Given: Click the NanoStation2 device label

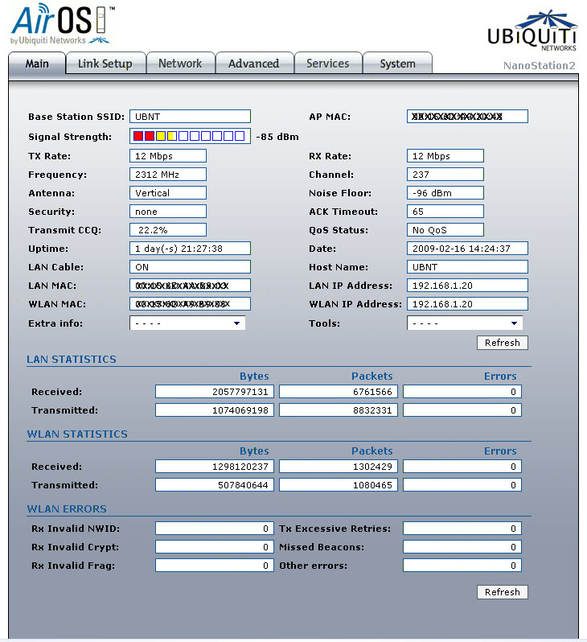Looking at the screenshot, I should [x=539, y=65].
